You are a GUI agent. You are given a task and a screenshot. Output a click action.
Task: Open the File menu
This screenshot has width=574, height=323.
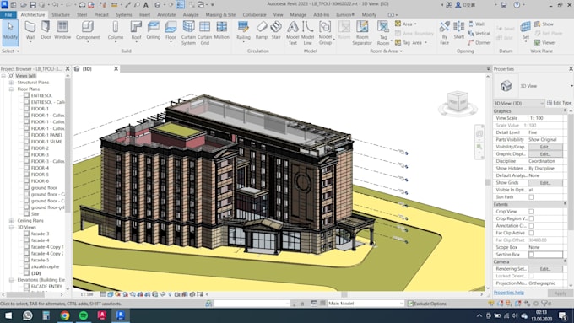[x=8, y=14]
